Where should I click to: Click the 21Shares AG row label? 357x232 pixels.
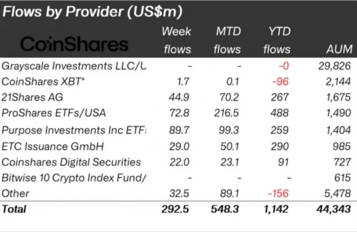coord(32,97)
